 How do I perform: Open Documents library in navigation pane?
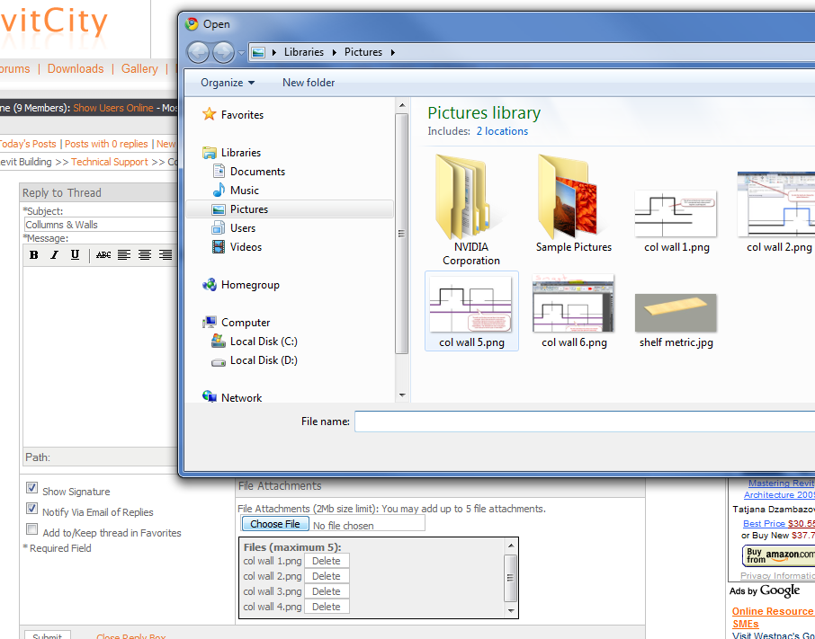tap(248, 172)
